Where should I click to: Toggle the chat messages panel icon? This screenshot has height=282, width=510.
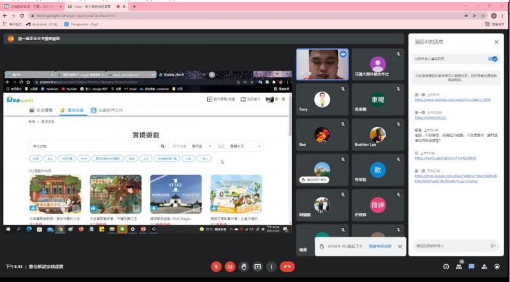pos(472,267)
